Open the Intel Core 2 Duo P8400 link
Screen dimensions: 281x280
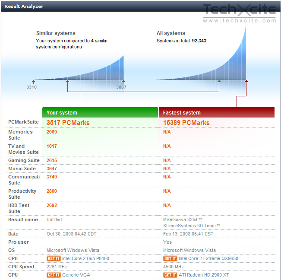pyautogui.click(x=85, y=258)
